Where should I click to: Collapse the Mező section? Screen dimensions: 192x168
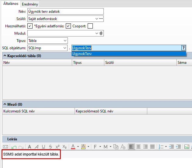click(x=5, y=104)
